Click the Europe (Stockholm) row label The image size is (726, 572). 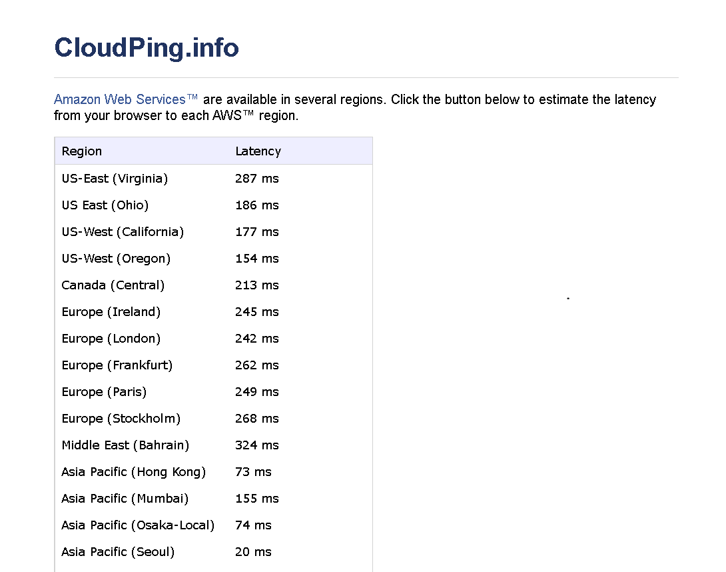(x=121, y=419)
